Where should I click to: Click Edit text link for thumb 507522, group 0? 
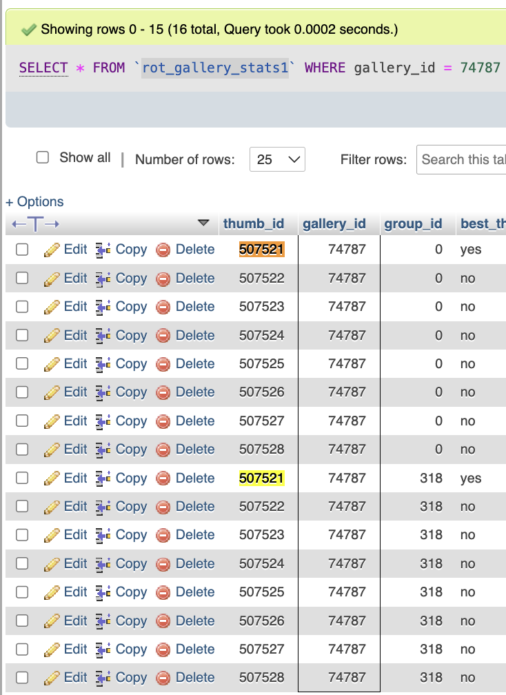[x=75, y=279]
